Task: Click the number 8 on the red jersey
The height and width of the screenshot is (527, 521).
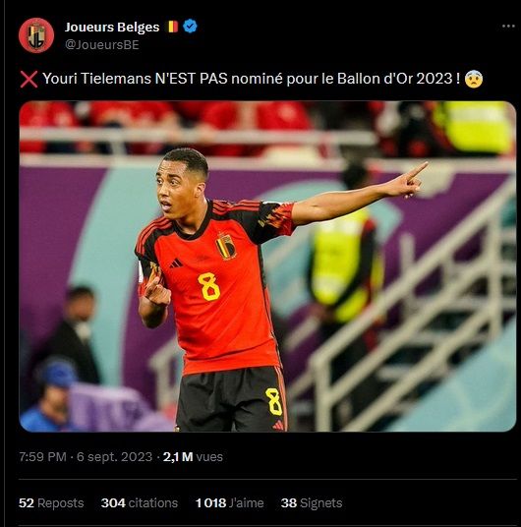Action: point(209,286)
